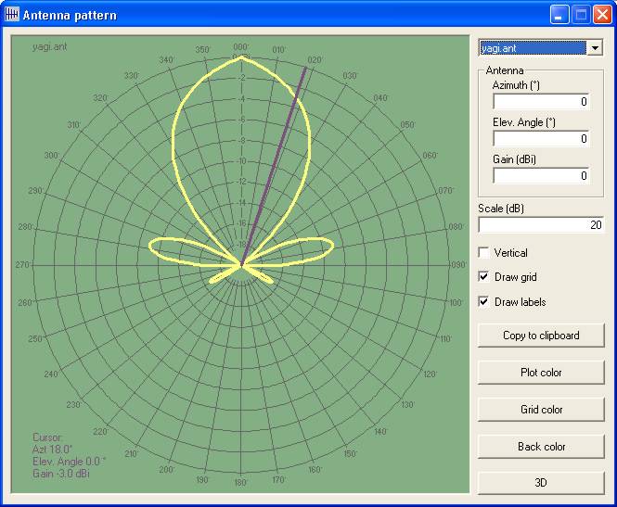The width and height of the screenshot is (617, 507).
Task: Click the yagi.ant label in the plot corner
Action: point(49,46)
